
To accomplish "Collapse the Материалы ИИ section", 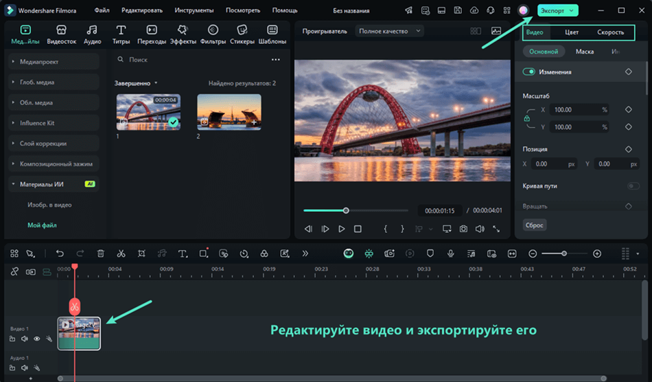I will tap(54, 184).
